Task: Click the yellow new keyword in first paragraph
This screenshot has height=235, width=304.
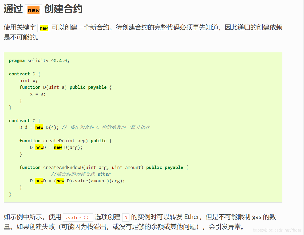Action: click(x=44, y=28)
